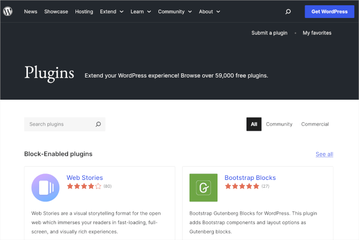The width and height of the screenshot is (359, 240).
Task: Click the Bootstrap Blocks green icon
Action: click(203, 188)
